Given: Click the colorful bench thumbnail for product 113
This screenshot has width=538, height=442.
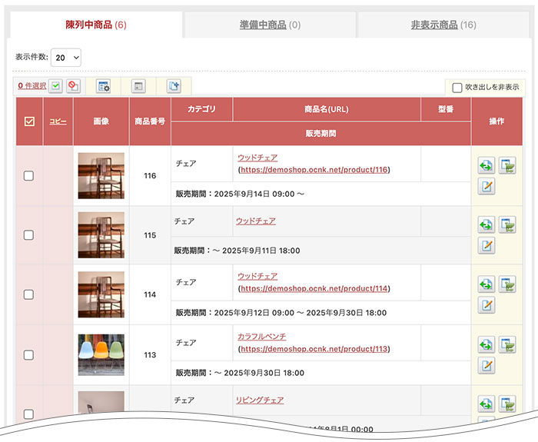Looking at the screenshot, I should 101,354.
